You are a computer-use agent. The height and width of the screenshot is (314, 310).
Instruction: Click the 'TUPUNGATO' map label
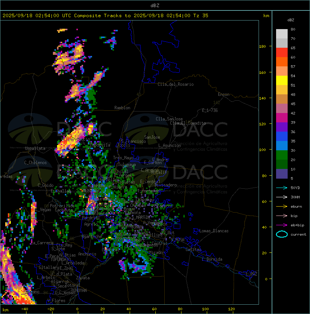pos(61,259)
